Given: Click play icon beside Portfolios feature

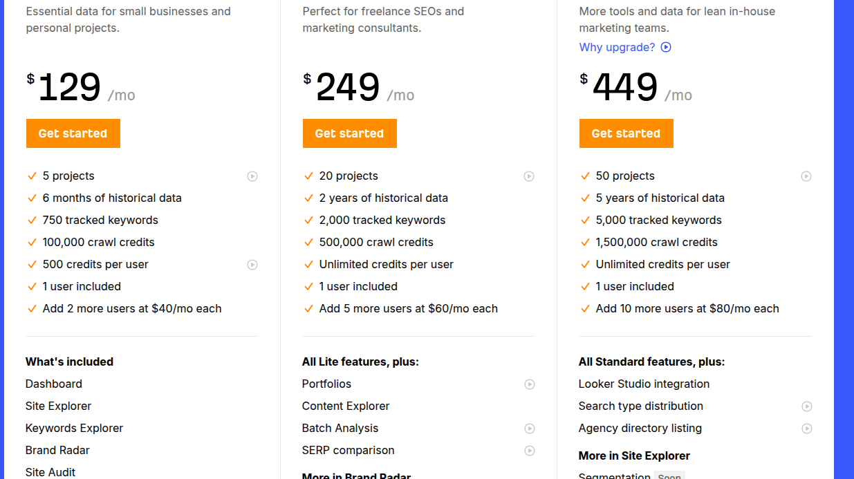Looking at the screenshot, I should tap(530, 384).
